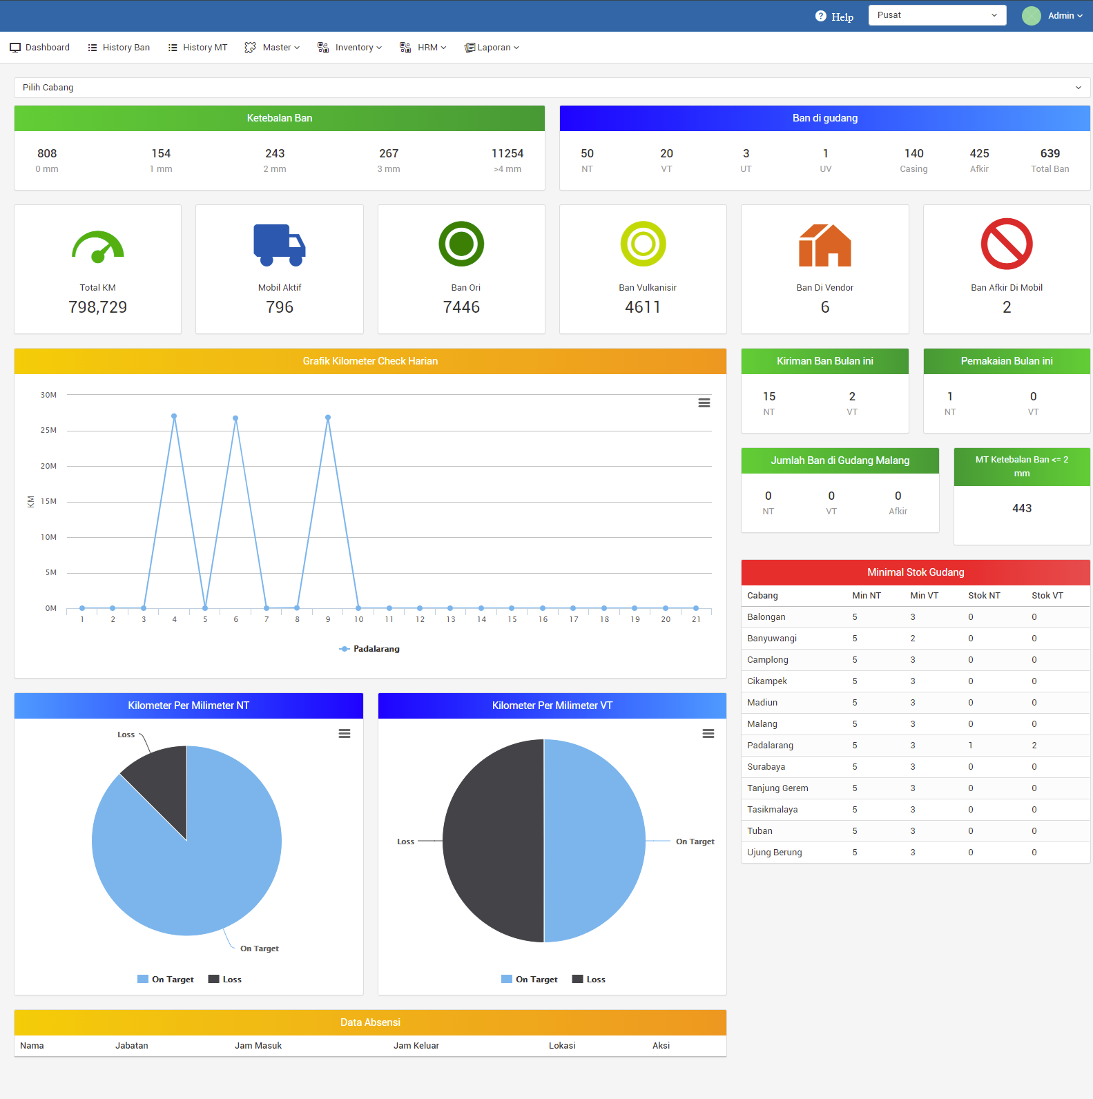Toggle On Target legend in NT pie chart
Image resolution: width=1093 pixels, height=1099 pixels.
coord(166,979)
